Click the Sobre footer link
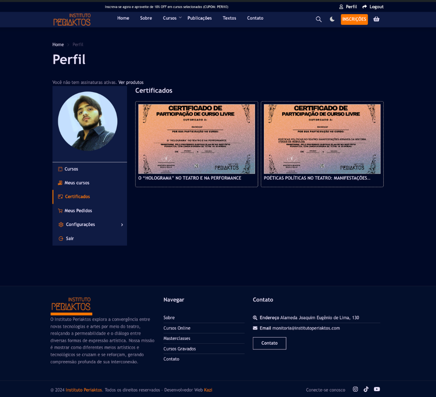Image resolution: width=436 pixels, height=397 pixels. pos(169,317)
